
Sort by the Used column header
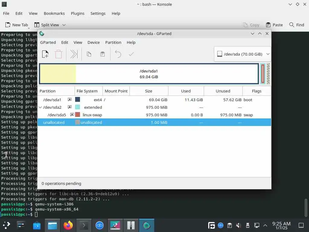click(186, 91)
